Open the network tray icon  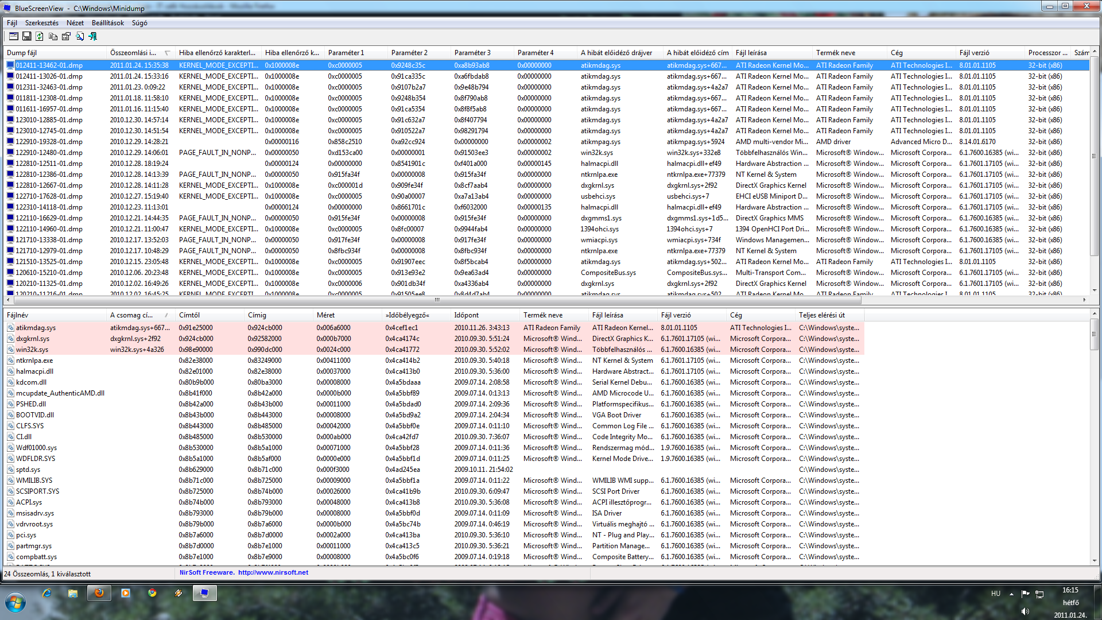1039,594
